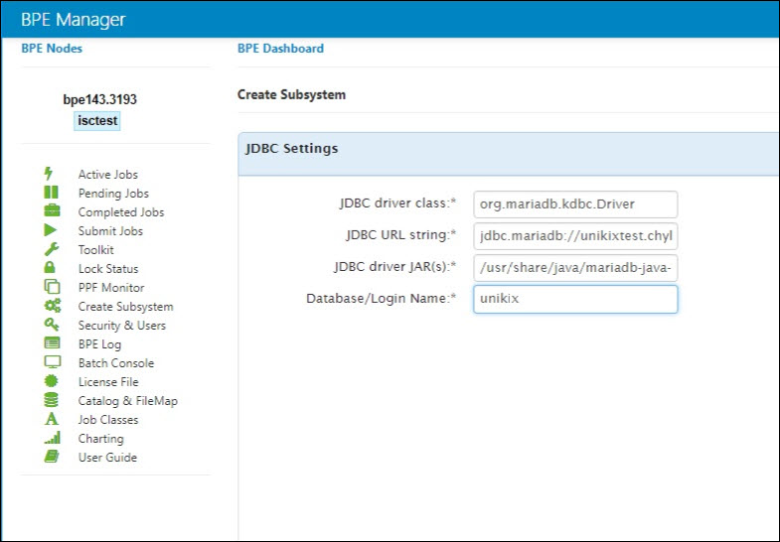This screenshot has width=780, height=542.
Task: Click the Lock Status padlock icon
Action: click(50, 267)
